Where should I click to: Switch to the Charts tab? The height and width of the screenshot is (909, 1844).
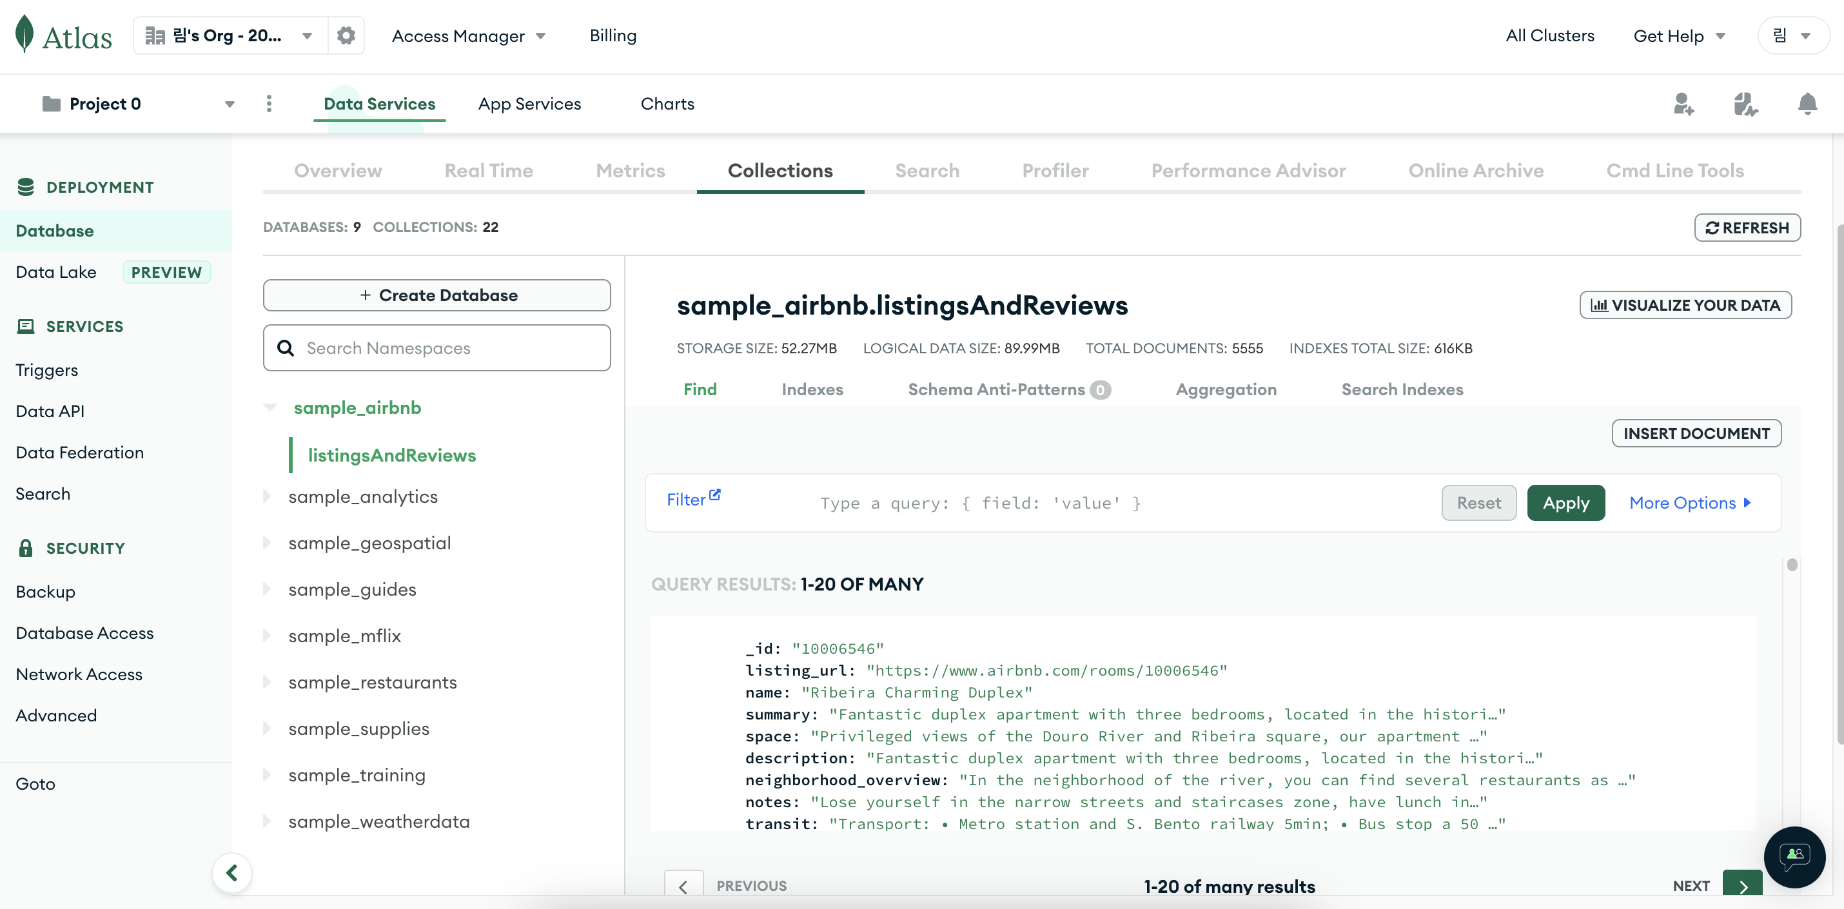point(667,104)
